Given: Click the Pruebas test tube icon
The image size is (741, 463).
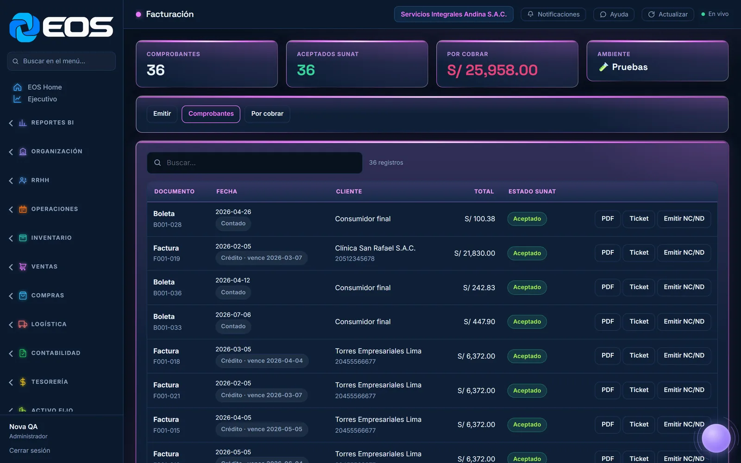Looking at the screenshot, I should coord(603,67).
